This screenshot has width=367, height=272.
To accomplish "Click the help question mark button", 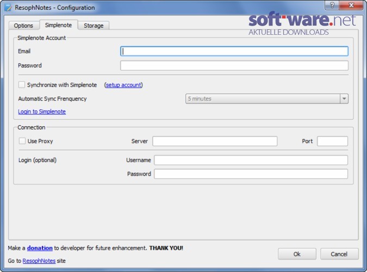I will click(332, 5).
